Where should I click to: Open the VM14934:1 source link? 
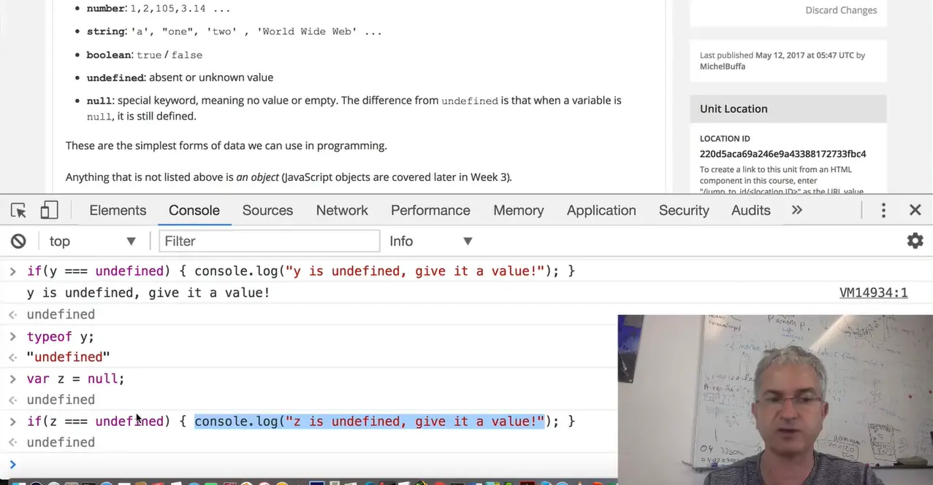[873, 292]
